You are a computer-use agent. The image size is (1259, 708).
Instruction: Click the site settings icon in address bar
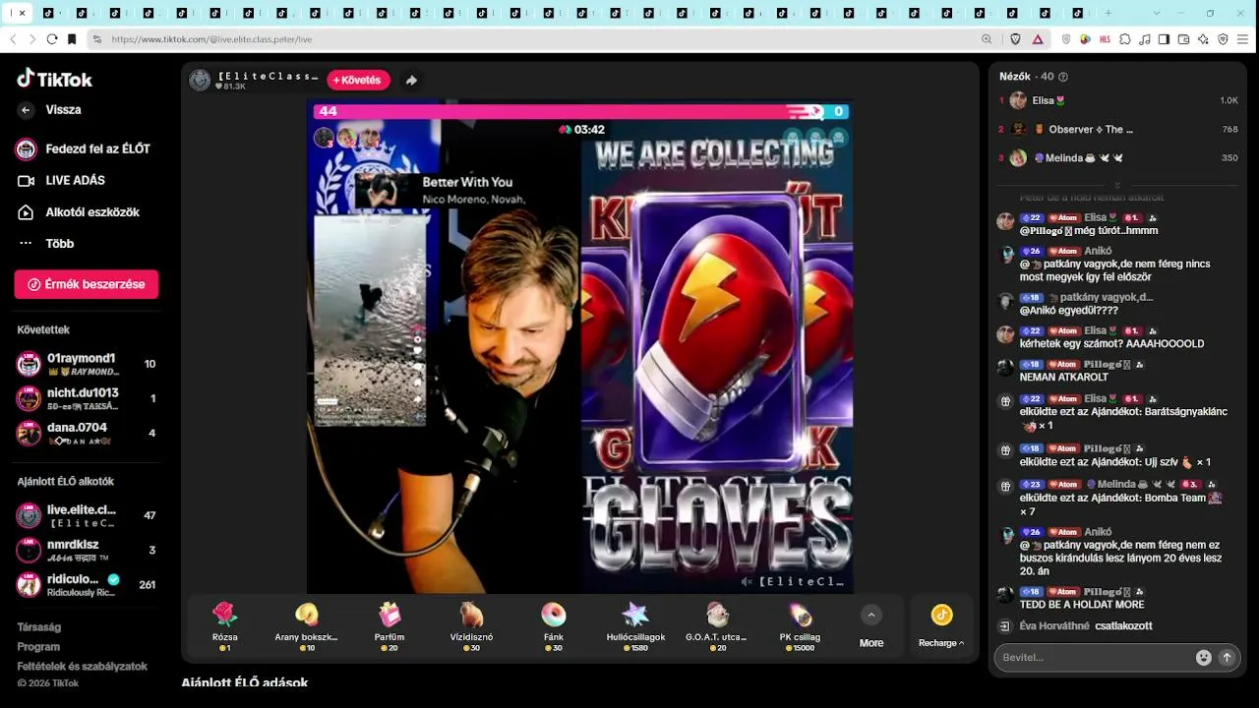tap(96, 39)
